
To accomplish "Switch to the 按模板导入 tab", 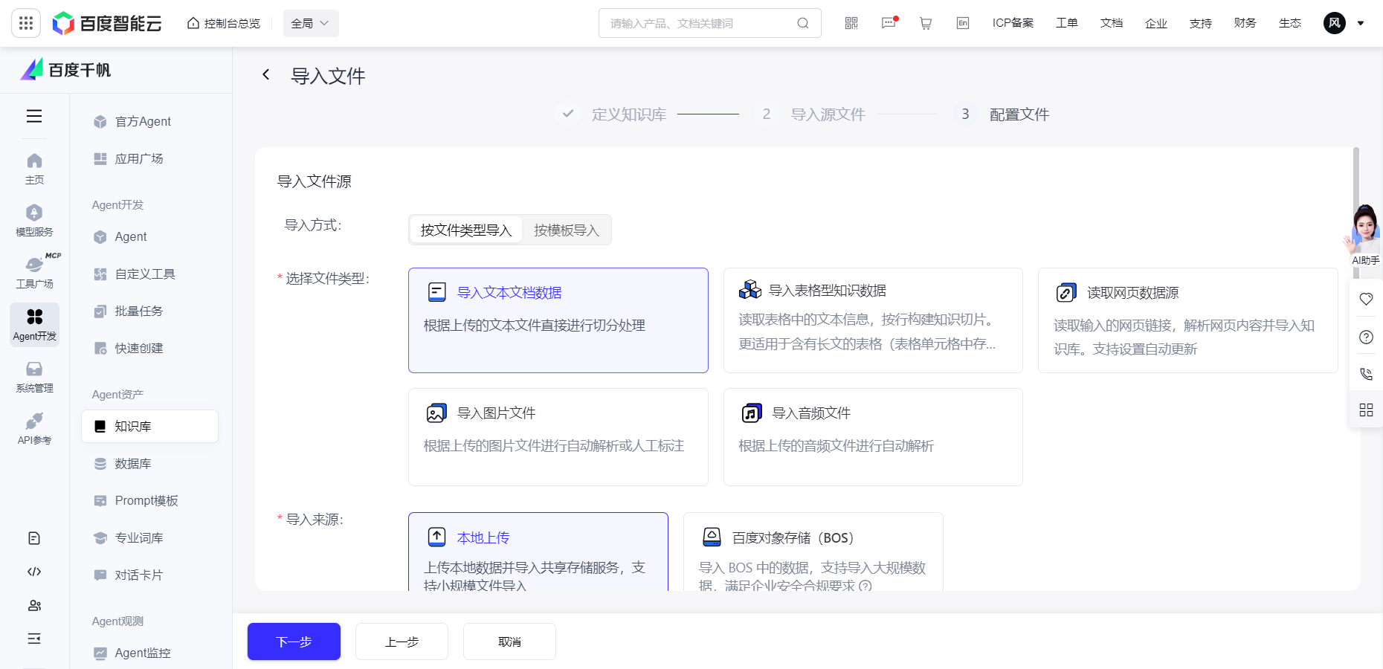I will pos(566,230).
